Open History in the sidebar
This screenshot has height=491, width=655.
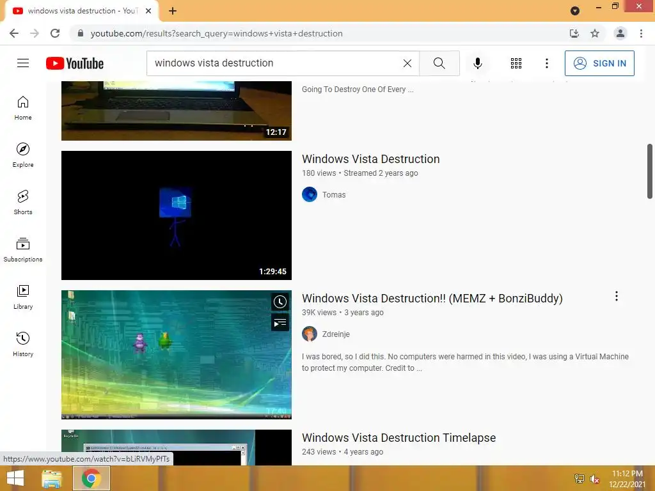(23, 345)
